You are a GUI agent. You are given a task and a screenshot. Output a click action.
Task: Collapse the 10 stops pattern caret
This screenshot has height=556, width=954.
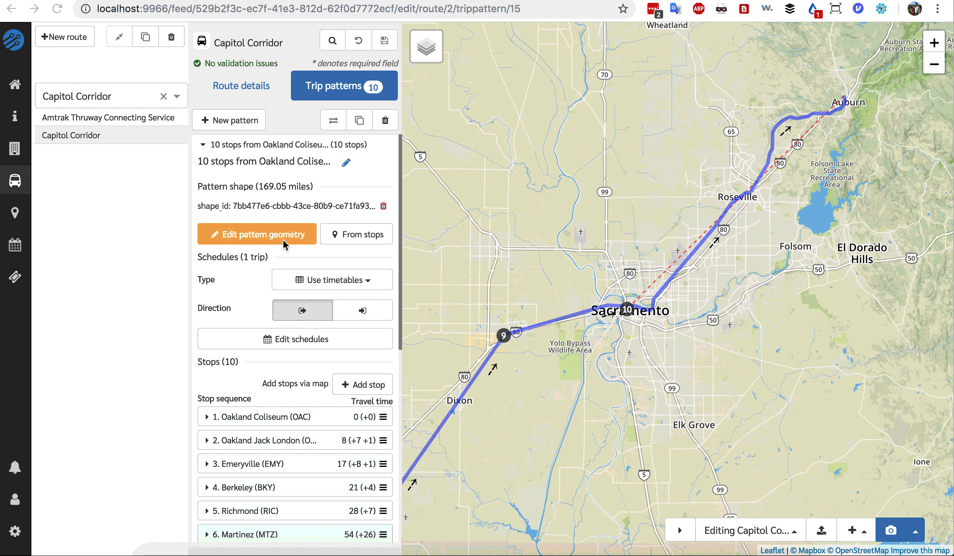click(203, 145)
